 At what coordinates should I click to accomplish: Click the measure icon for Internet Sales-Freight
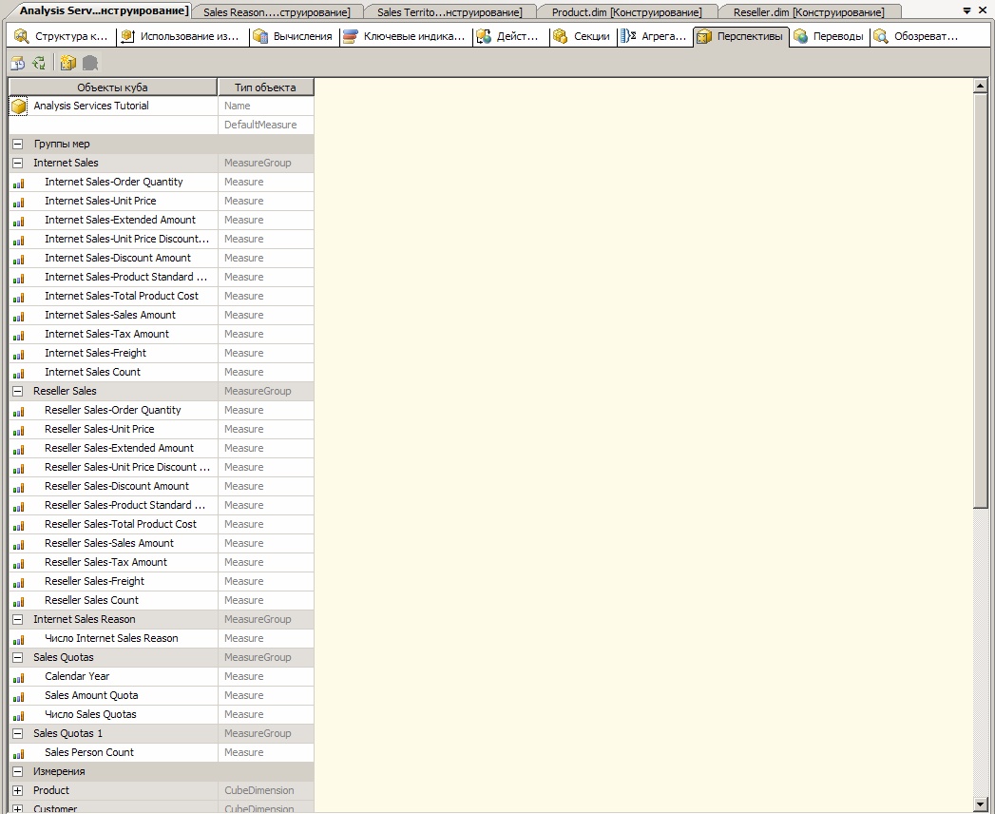tap(19, 355)
